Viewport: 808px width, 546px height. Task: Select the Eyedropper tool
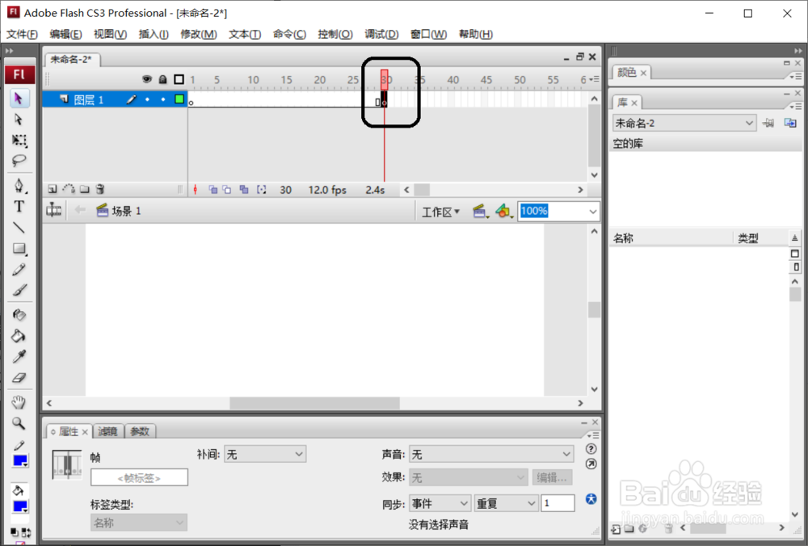click(19, 356)
